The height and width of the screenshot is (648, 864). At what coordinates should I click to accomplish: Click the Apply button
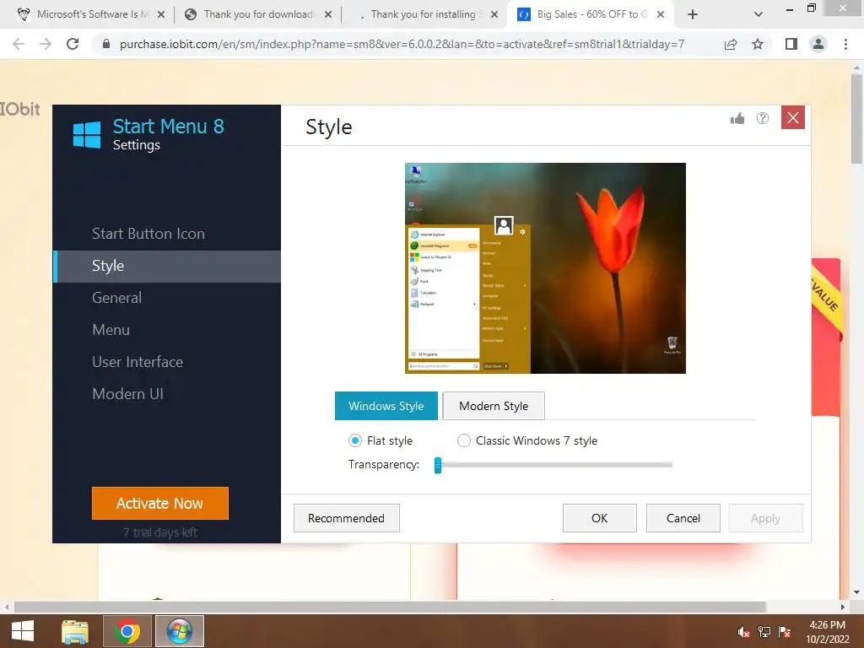(x=765, y=518)
